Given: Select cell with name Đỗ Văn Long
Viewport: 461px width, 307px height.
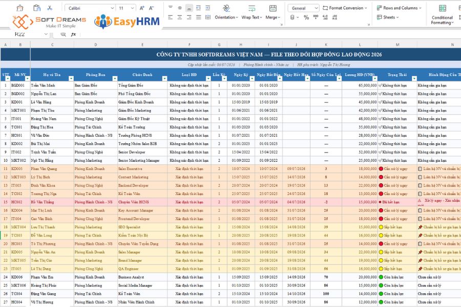Looking at the screenshot, I should (52, 235).
